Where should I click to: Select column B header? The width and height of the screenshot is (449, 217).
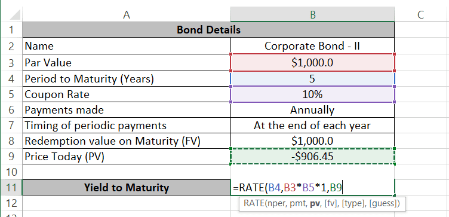click(312, 14)
